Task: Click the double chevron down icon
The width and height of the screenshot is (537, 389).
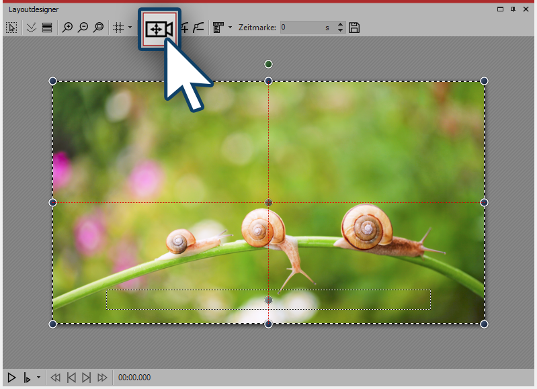Action: 30,28
